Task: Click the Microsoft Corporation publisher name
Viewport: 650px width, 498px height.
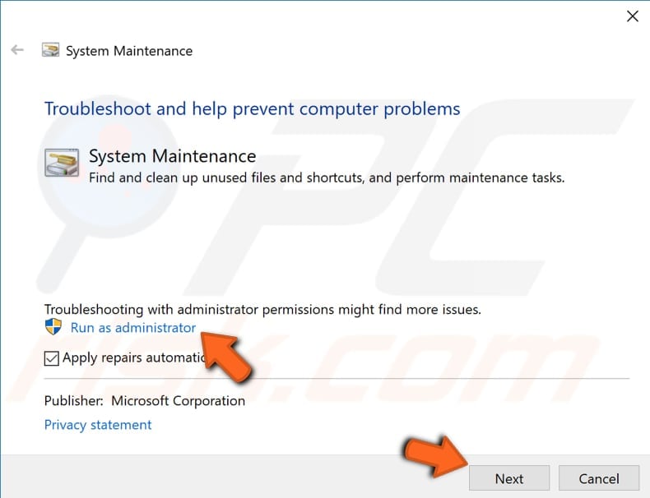Action: [x=179, y=401]
